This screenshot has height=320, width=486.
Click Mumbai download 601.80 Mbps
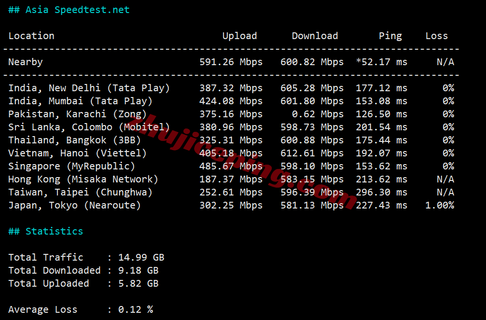click(x=312, y=101)
